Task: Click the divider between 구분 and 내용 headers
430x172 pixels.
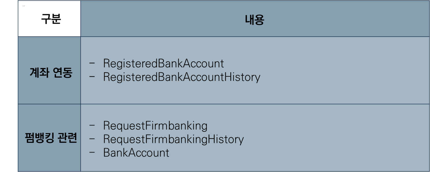Action: 81,19
